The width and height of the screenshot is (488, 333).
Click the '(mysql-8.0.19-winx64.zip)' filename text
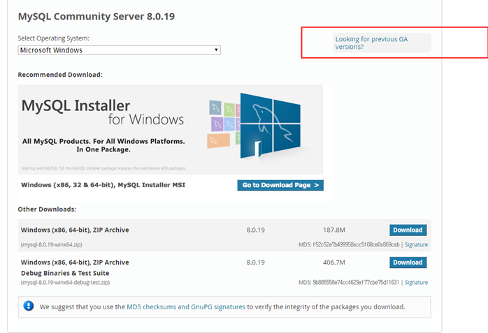51,244
